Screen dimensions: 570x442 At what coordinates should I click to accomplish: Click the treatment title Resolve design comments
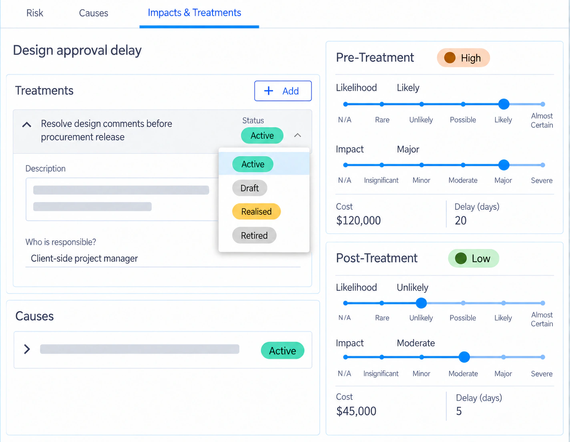106,130
